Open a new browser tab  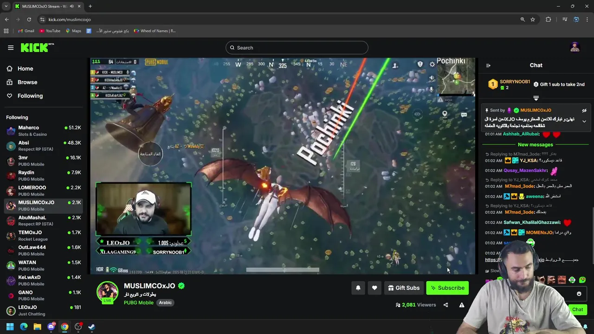pyautogui.click(x=90, y=6)
